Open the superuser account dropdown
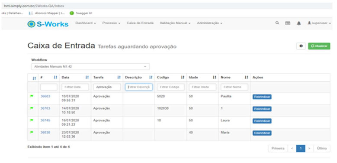 (319, 23)
